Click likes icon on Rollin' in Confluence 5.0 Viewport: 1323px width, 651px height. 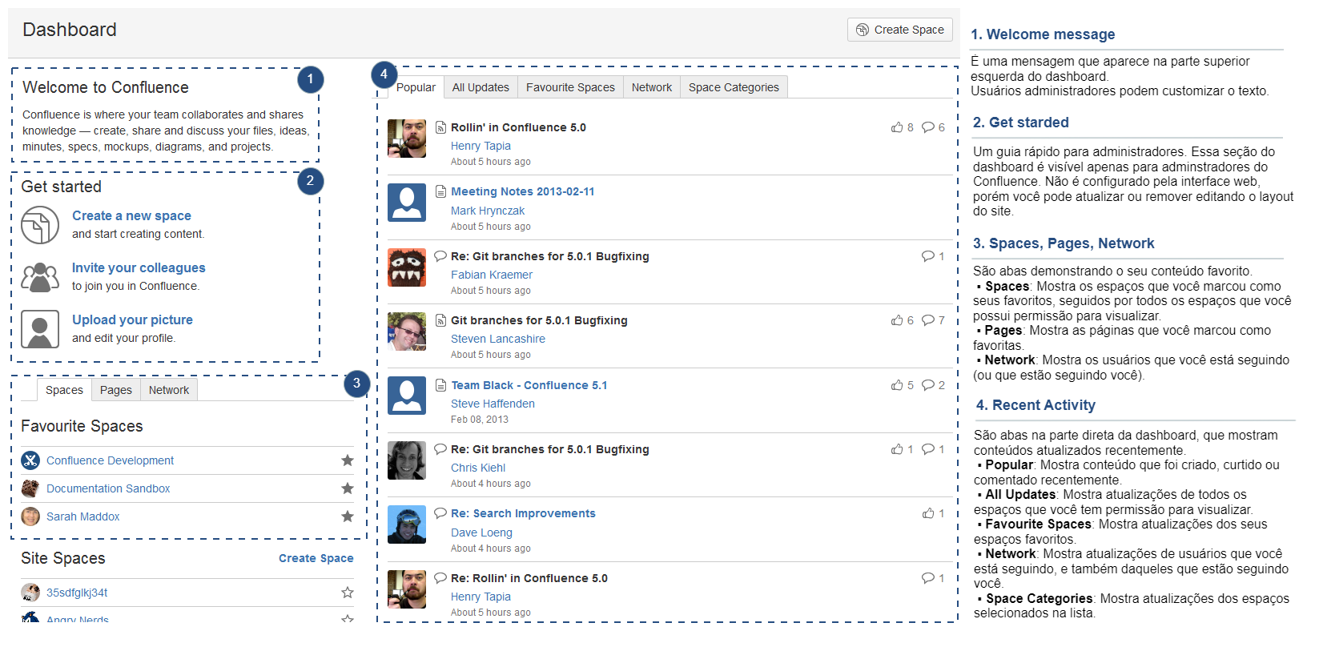tap(897, 127)
